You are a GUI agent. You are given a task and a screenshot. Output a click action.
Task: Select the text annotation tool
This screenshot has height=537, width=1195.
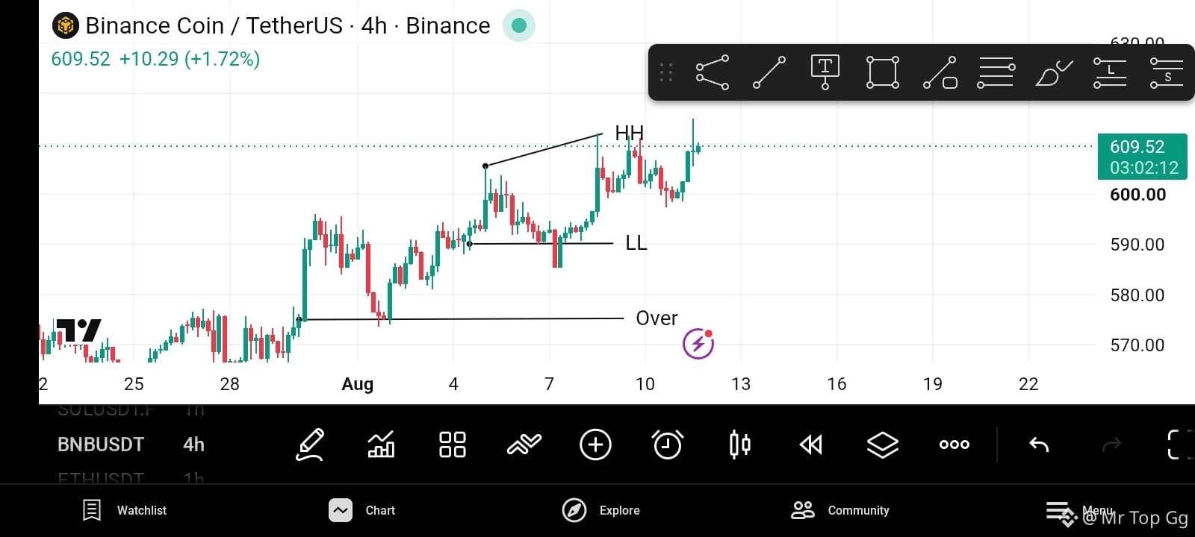click(x=825, y=72)
